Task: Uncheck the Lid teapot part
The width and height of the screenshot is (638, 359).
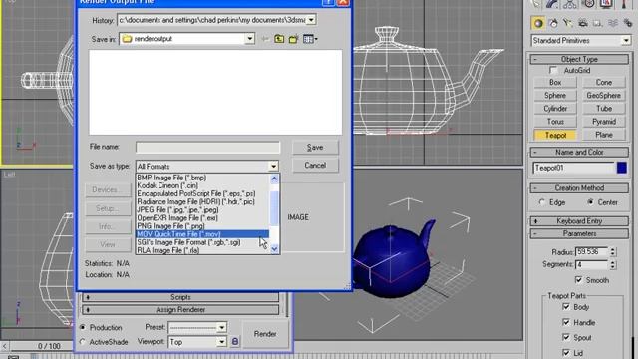Action: click(x=566, y=352)
